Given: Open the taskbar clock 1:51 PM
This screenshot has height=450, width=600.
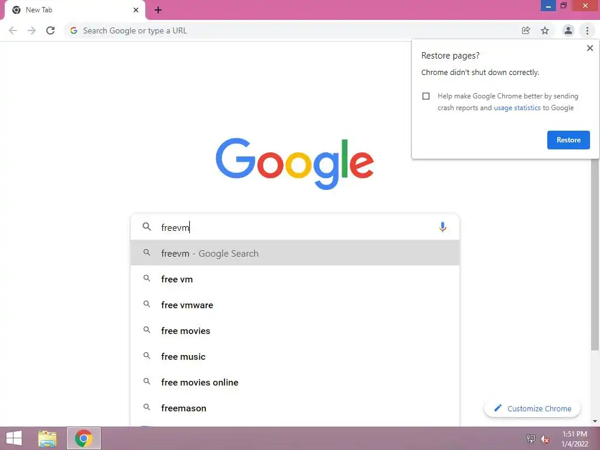Looking at the screenshot, I should click(x=575, y=439).
